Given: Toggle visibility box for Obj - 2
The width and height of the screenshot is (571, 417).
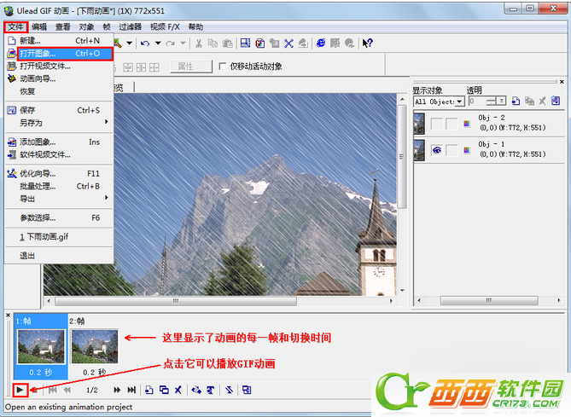Looking at the screenshot, I should click(437, 124).
